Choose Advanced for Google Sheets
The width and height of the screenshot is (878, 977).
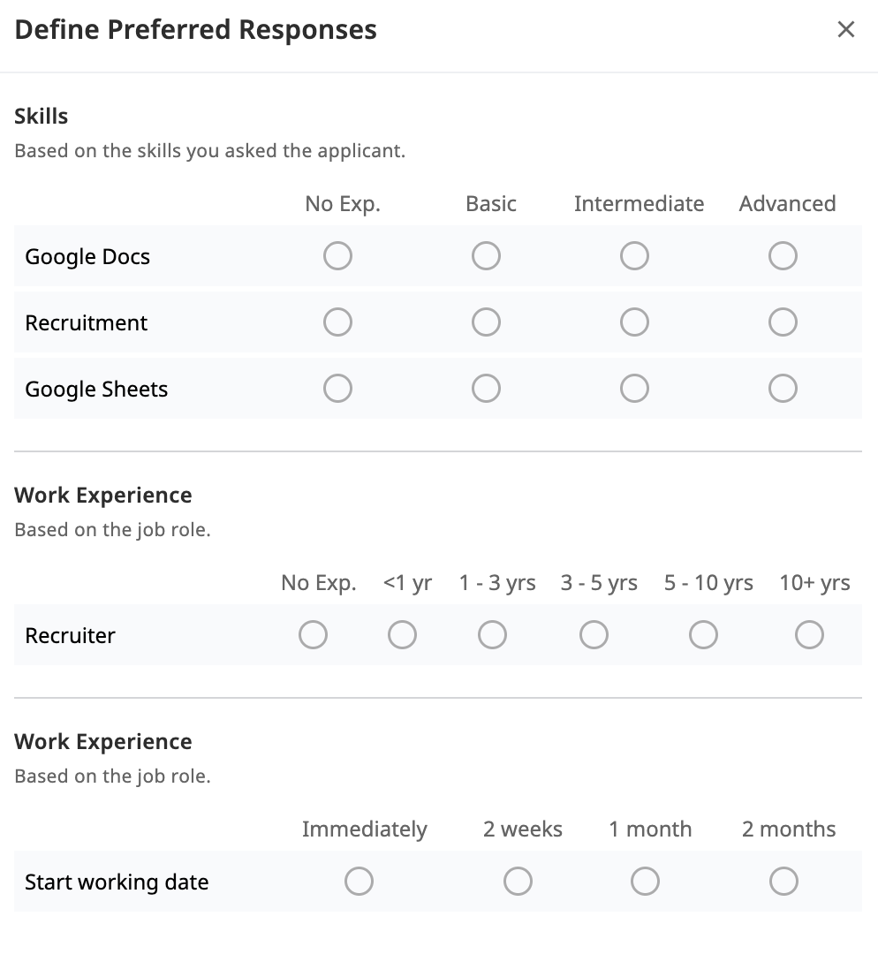pyautogui.click(x=783, y=389)
